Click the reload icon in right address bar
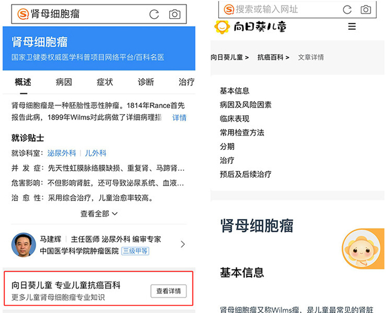Screen dimensions: 386x313 pyautogui.click(x=347, y=9)
